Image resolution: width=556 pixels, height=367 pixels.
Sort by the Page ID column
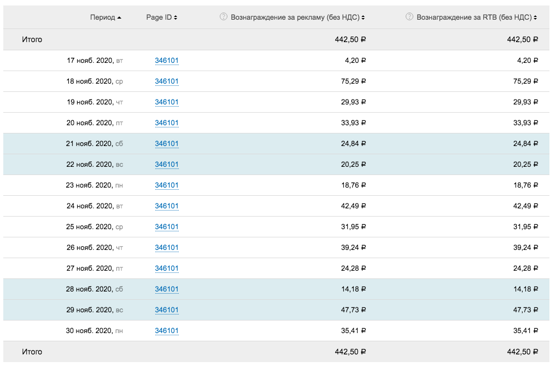point(161,18)
